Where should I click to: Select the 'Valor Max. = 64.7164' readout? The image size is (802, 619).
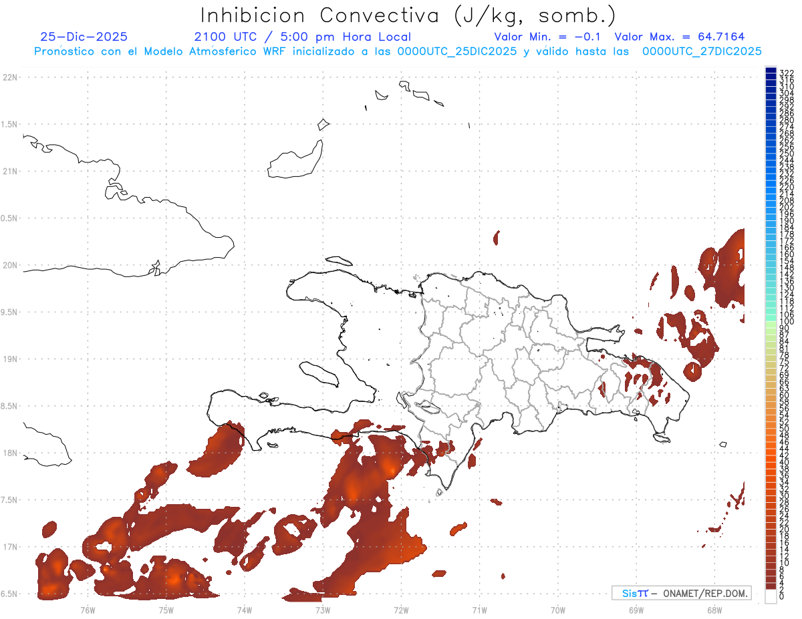tap(679, 37)
